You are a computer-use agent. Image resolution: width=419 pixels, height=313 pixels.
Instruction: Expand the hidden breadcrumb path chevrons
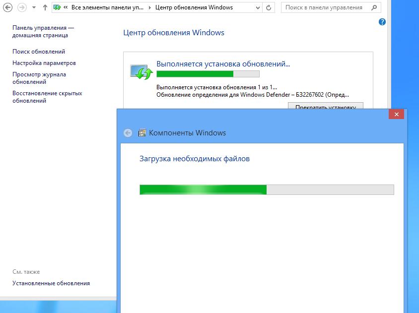pos(66,7)
